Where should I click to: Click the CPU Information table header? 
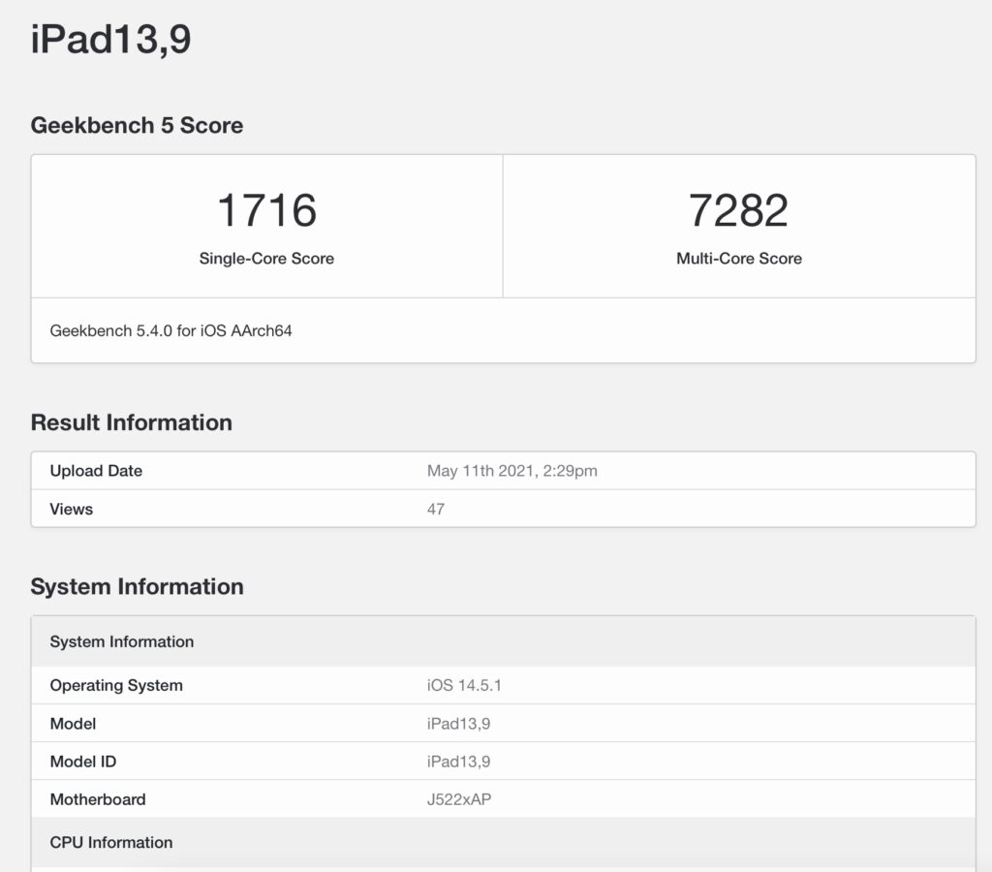click(x=503, y=842)
